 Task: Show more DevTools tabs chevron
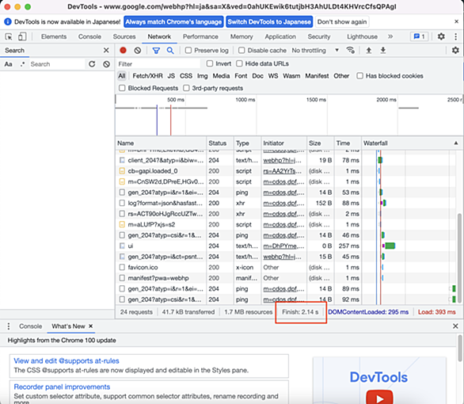(x=390, y=36)
